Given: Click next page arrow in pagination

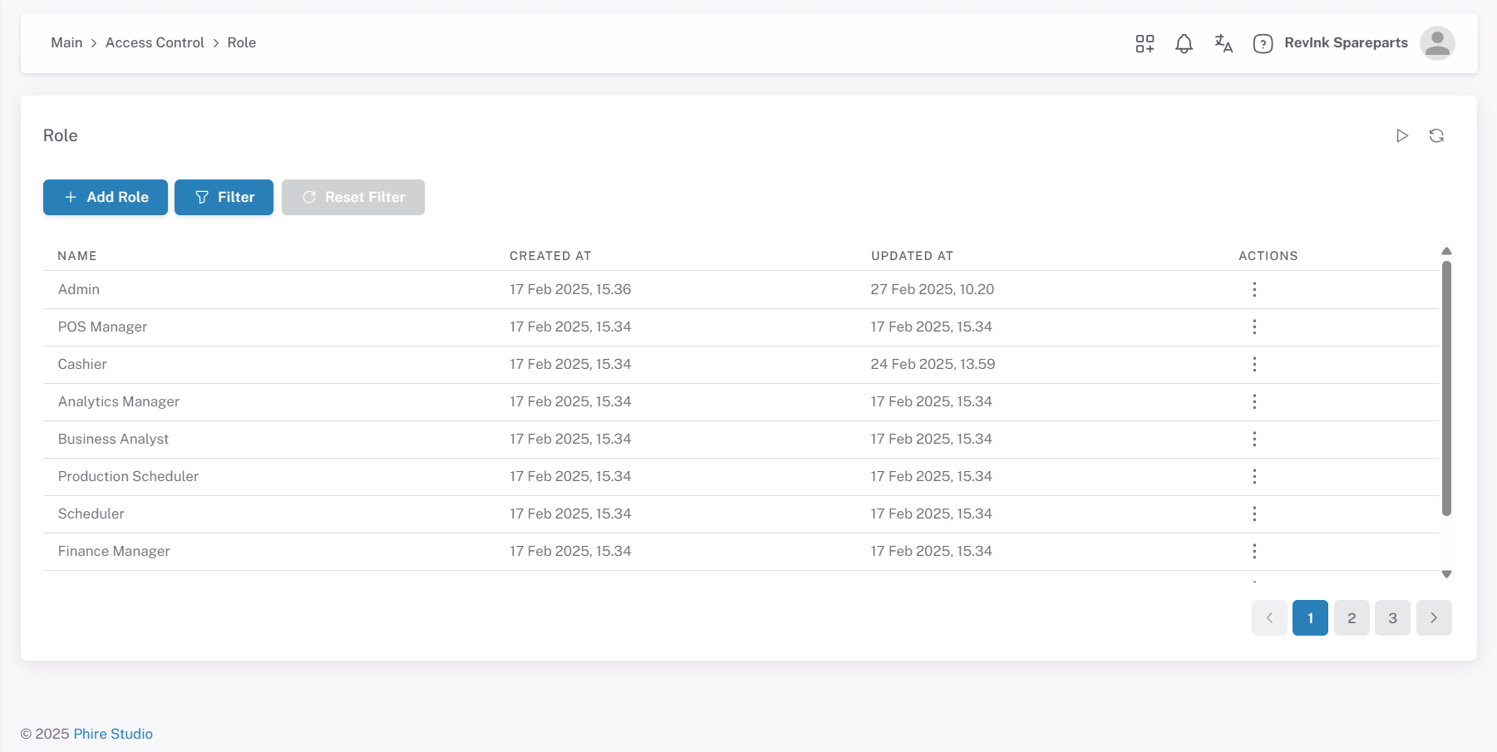Looking at the screenshot, I should [1434, 617].
